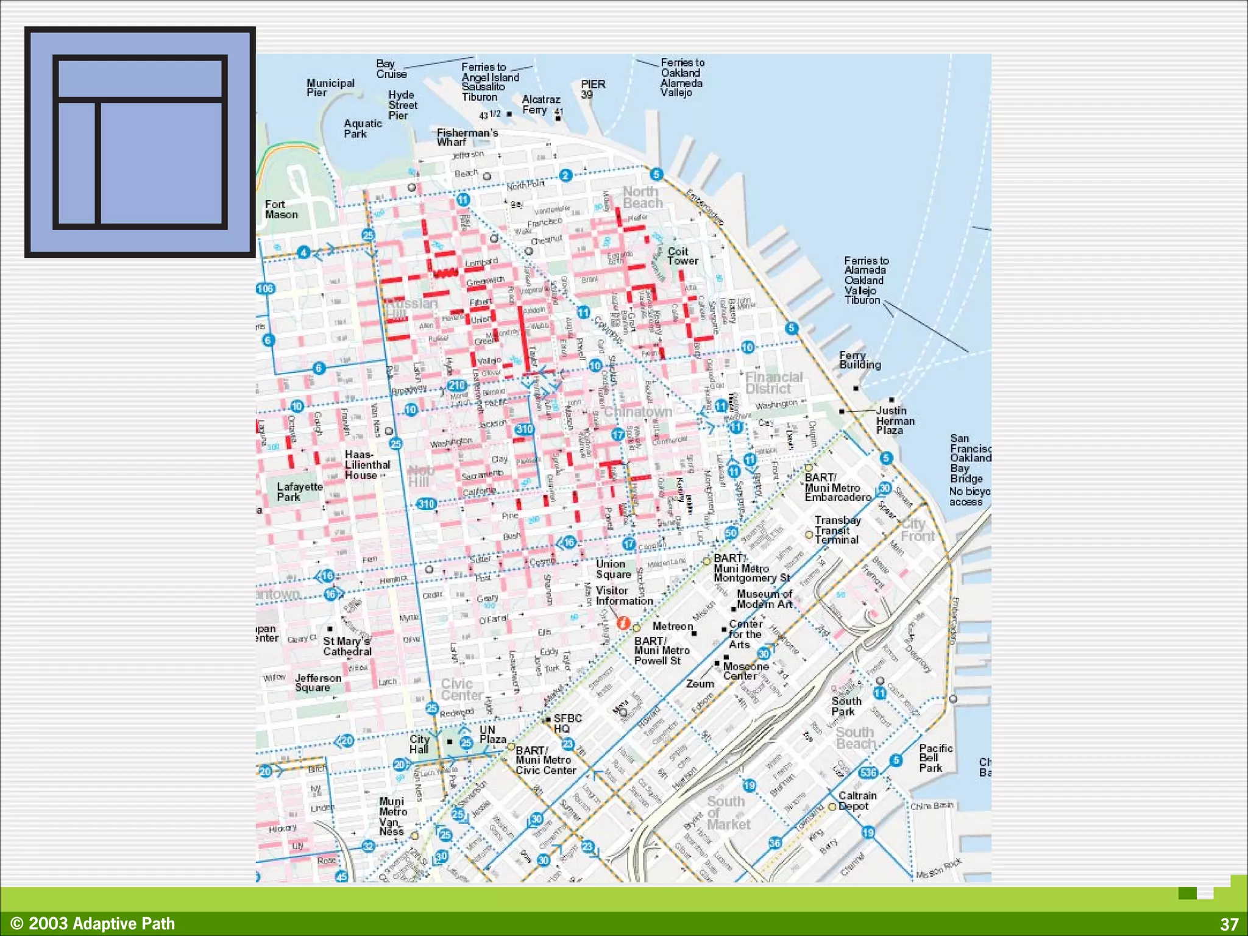
Task: Click the route 210 marker on Broadway
Action: tap(457, 385)
